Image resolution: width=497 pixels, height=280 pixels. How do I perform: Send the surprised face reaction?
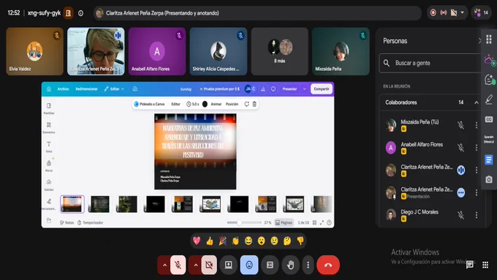[x=261, y=241]
